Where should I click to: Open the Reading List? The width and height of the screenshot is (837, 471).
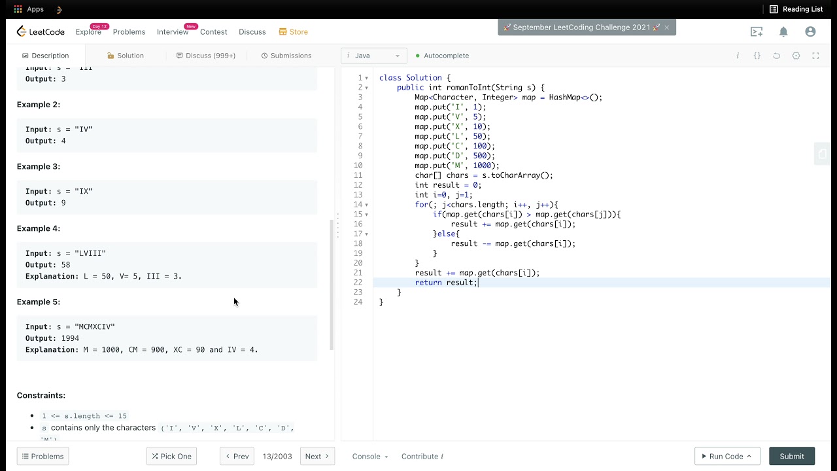point(796,9)
